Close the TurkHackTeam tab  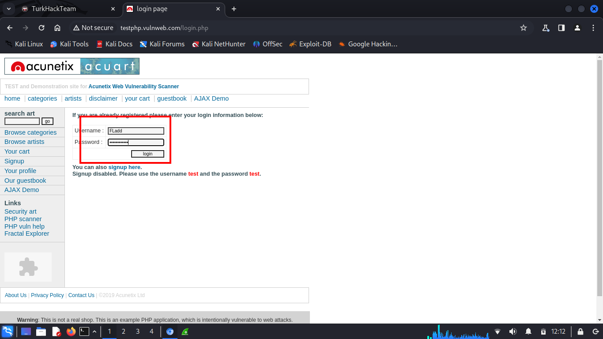coord(113,9)
